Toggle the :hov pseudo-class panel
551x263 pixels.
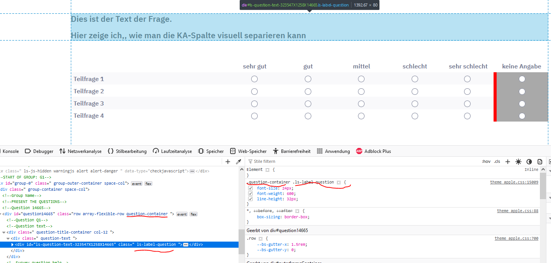(486, 162)
